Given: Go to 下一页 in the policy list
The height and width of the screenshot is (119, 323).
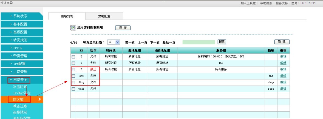Looking at the screenshot, I should point(155,42).
